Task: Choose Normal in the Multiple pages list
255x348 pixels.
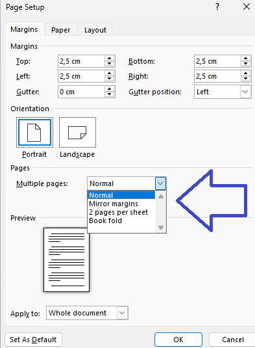Action: [121, 195]
